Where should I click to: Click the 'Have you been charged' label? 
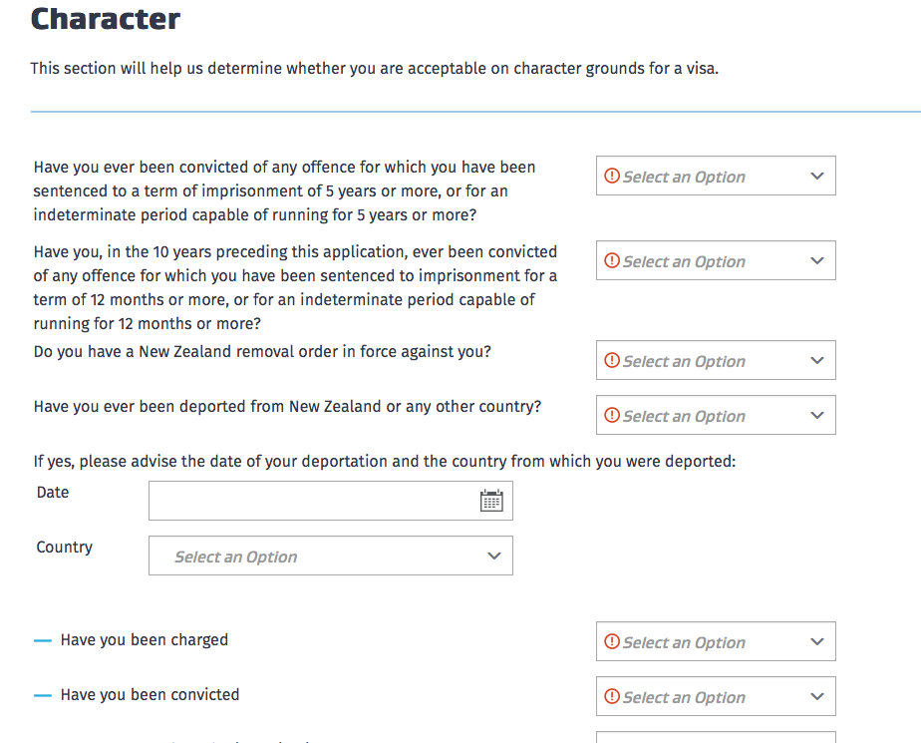pyautogui.click(x=144, y=639)
